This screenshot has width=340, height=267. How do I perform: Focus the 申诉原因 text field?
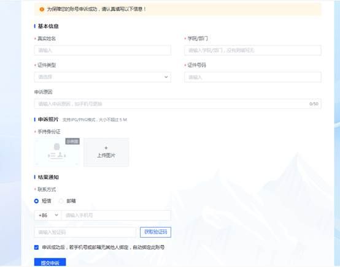(x=177, y=104)
